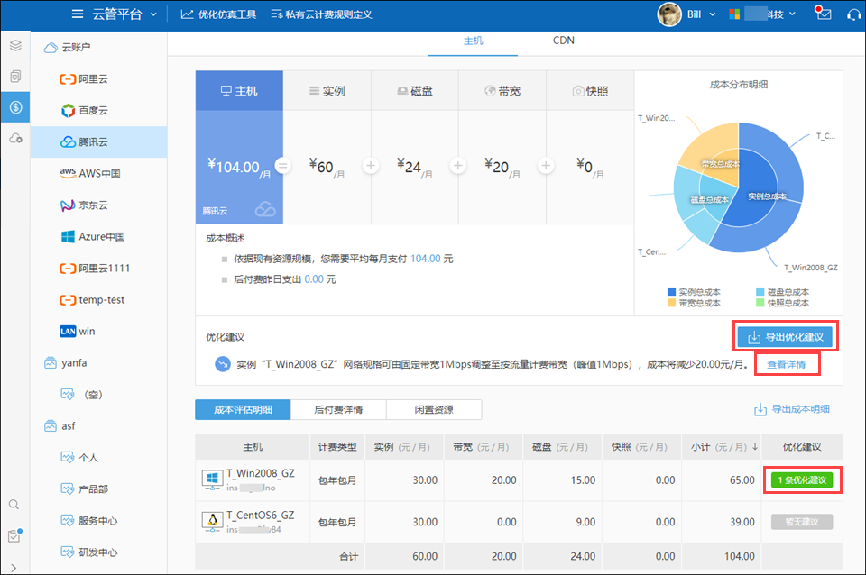The width and height of the screenshot is (866, 575).
Task: Expand the 云管平台 dropdown
Action: 154,14
